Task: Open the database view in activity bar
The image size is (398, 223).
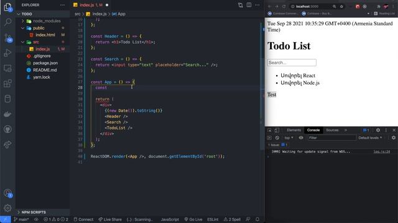Action: (x=7, y=98)
